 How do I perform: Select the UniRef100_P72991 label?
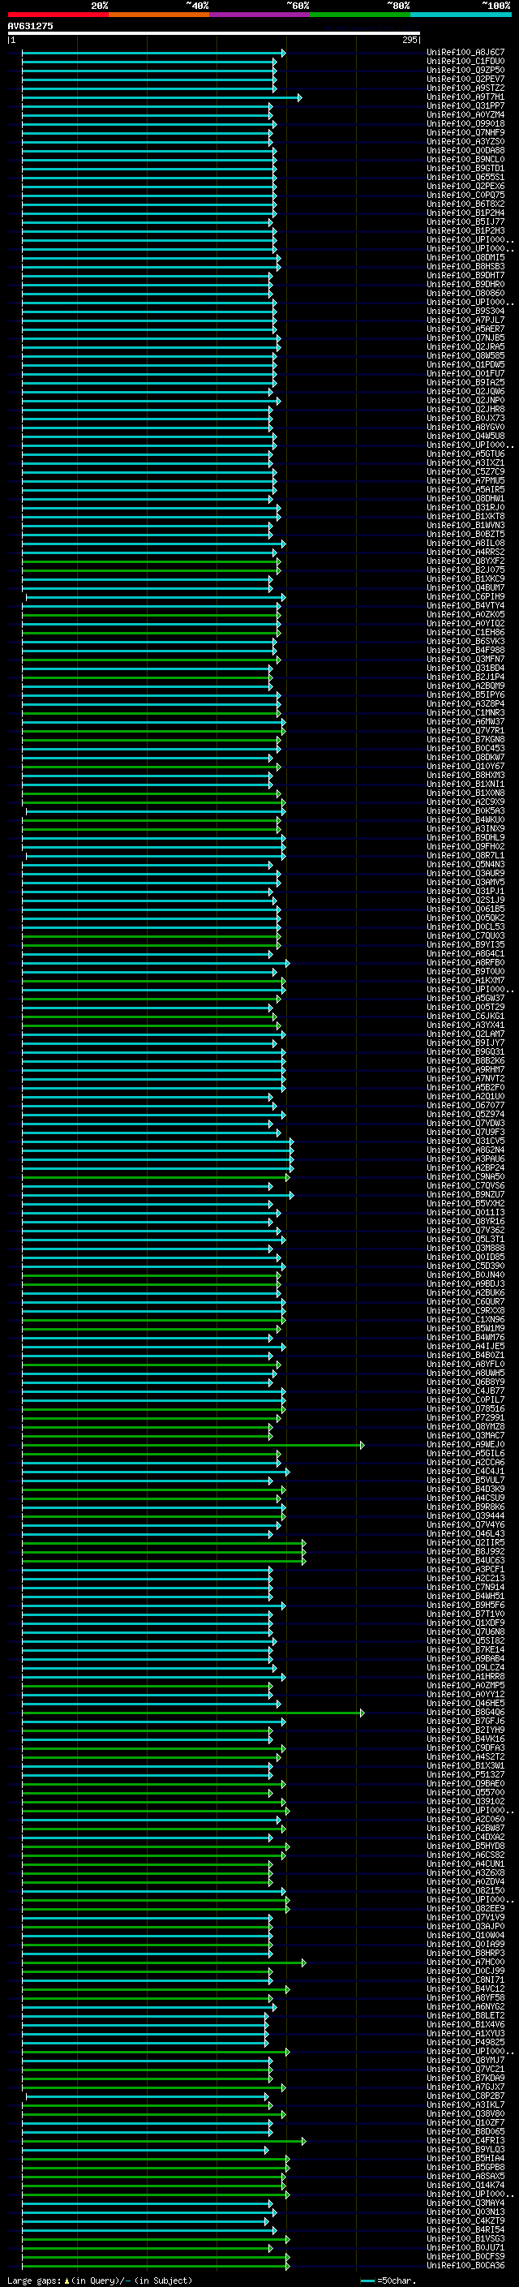[x=465, y=1419]
